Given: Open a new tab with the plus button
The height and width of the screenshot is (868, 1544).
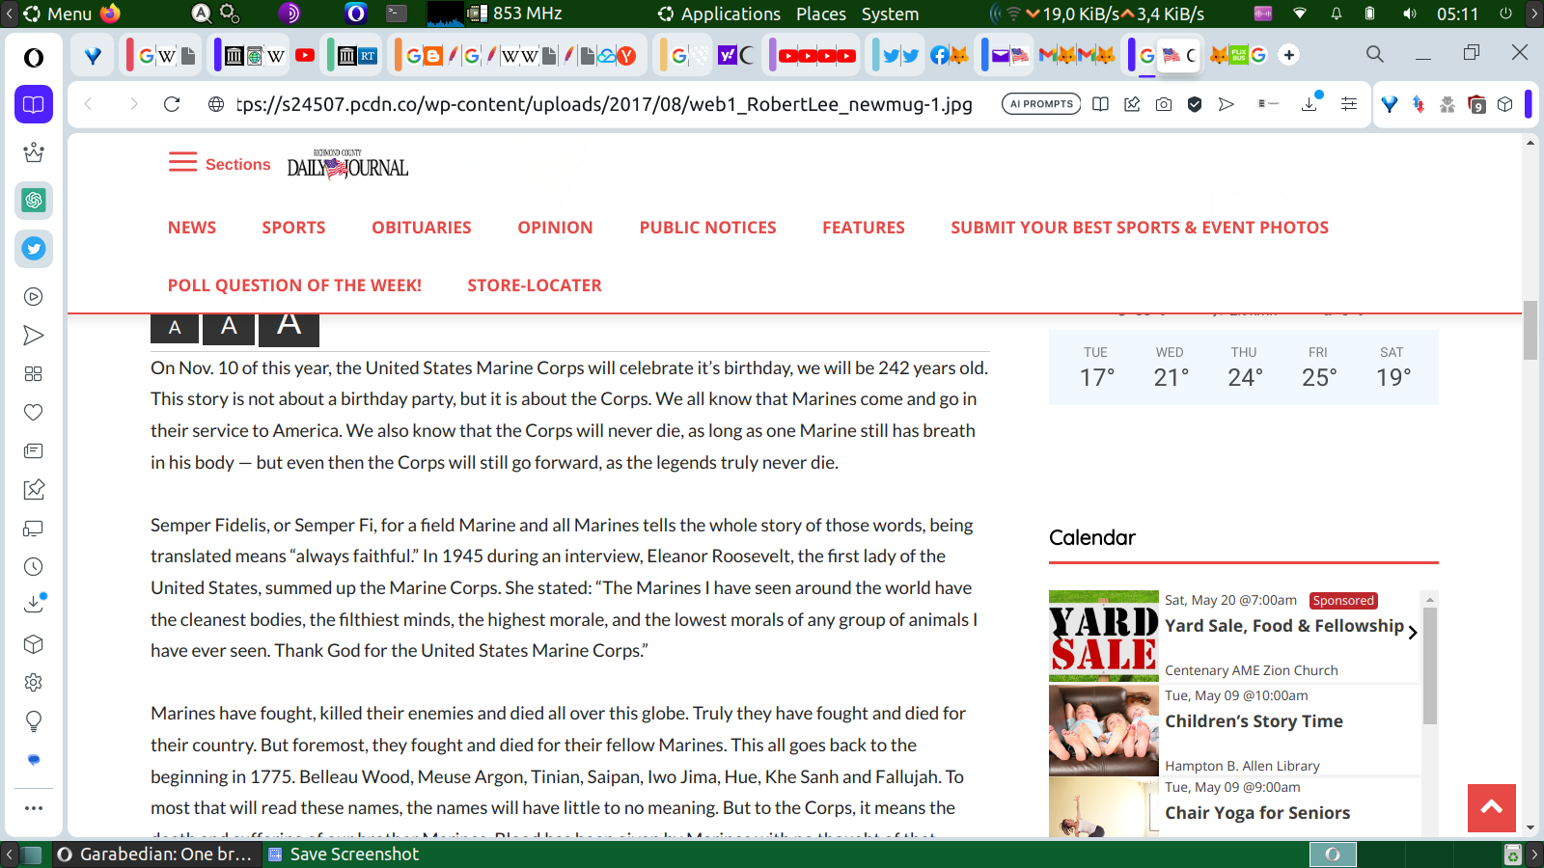Looking at the screenshot, I should tap(1289, 55).
